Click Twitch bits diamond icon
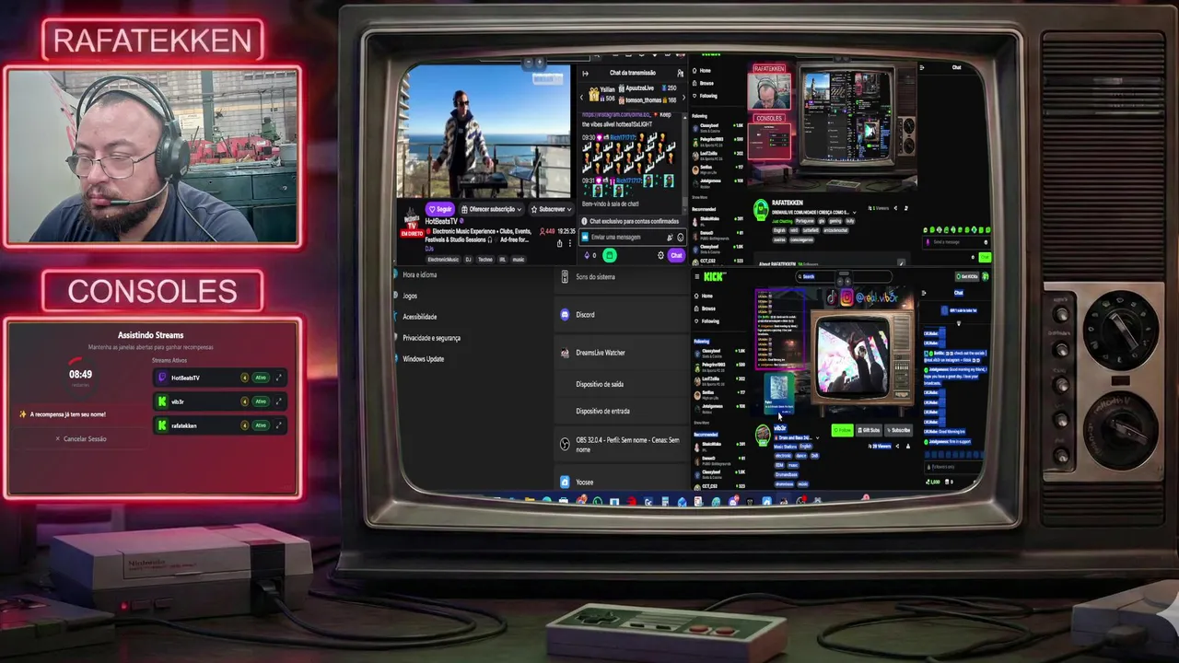 click(587, 255)
